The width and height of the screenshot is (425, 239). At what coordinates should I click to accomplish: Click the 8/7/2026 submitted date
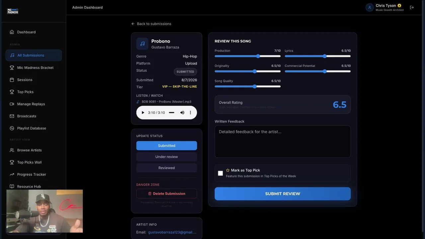coord(189,80)
